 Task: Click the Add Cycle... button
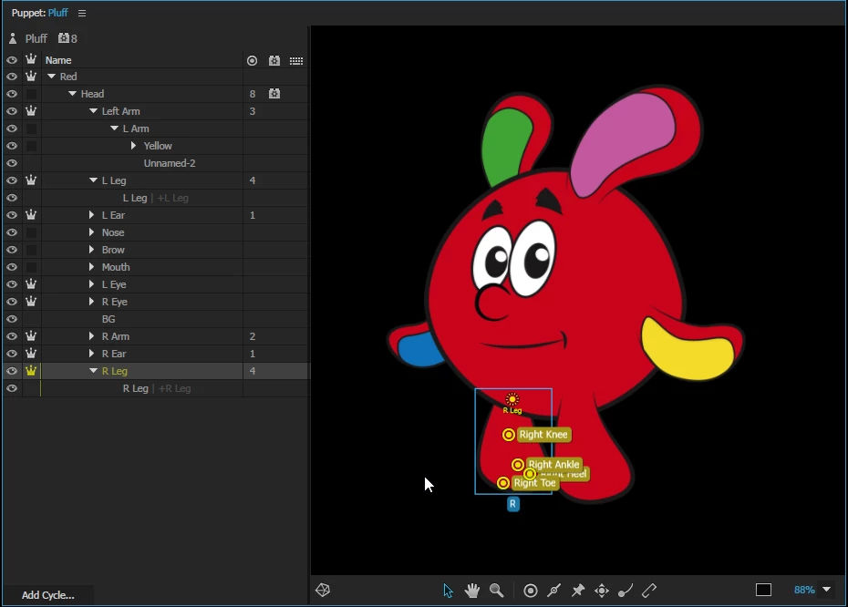point(48,595)
